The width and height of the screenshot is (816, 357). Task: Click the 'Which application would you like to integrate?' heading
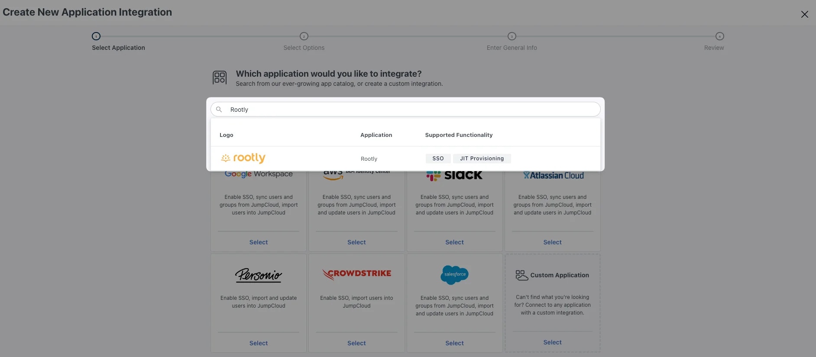[329, 74]
